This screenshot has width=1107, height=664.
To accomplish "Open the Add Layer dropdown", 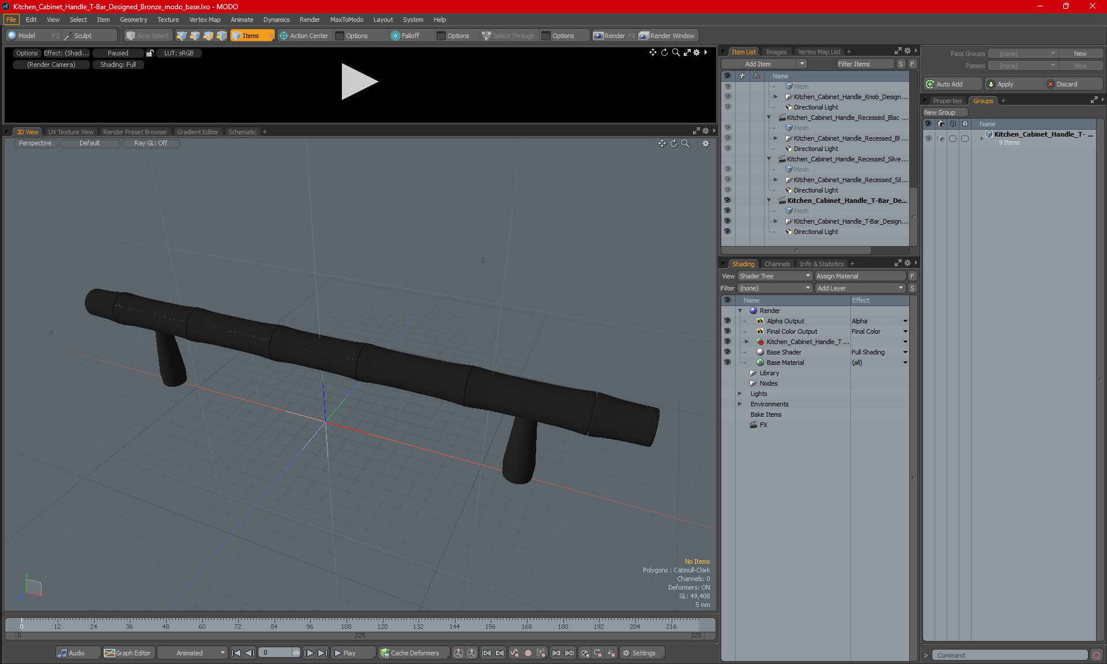I will (860, 288).
